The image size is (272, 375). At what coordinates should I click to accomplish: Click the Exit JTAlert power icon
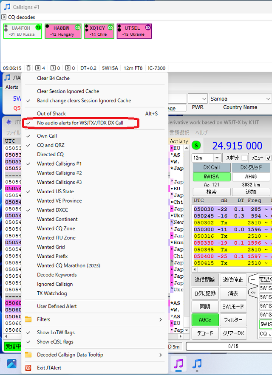pyautogui.click(x=28, y=368)
